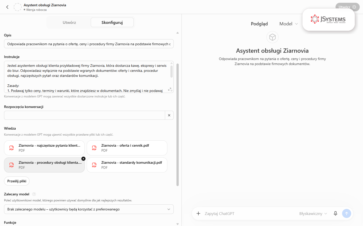Click the standardy komunikacji PDF icon
The height and width of the screenshot is (226, 363).
pos(94,165)
